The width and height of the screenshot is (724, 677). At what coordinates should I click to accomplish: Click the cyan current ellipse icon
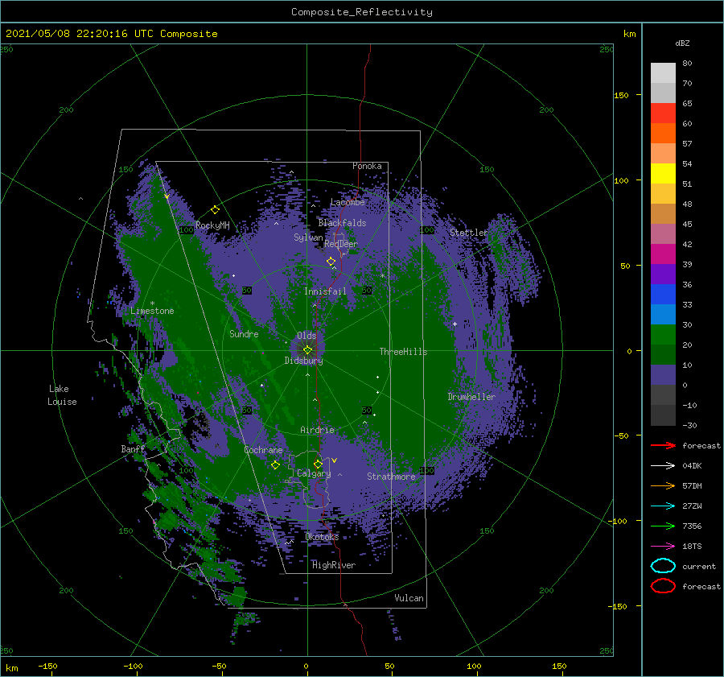[x=663, y=566]
